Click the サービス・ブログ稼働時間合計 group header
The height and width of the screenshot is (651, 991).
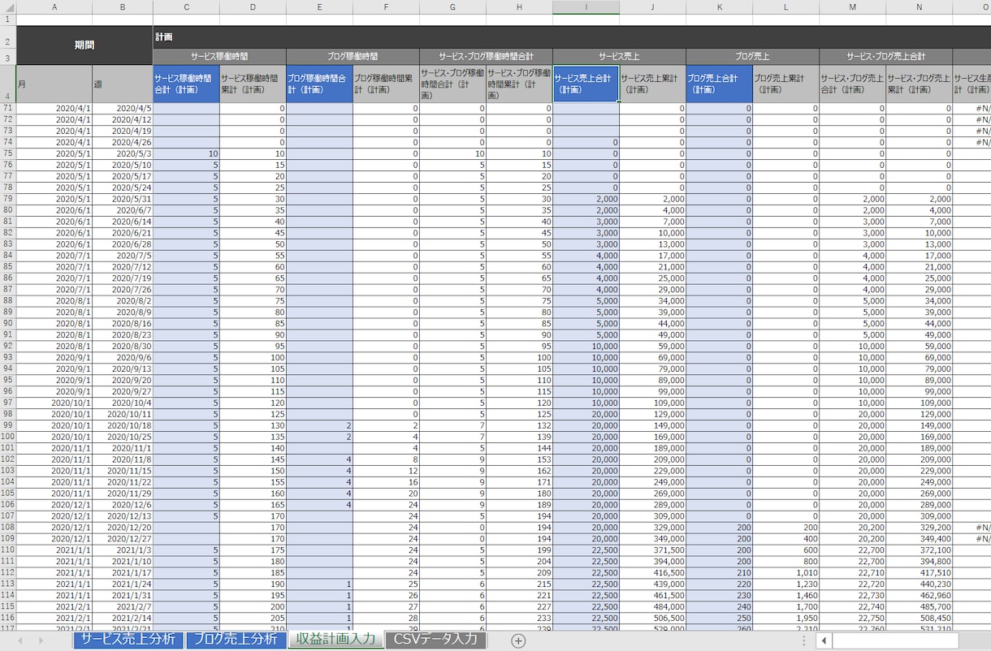point(486,57)
